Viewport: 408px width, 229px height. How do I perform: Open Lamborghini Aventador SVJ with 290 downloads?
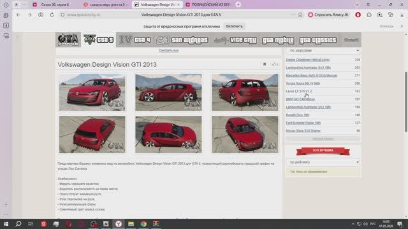[x=308, y=67]
